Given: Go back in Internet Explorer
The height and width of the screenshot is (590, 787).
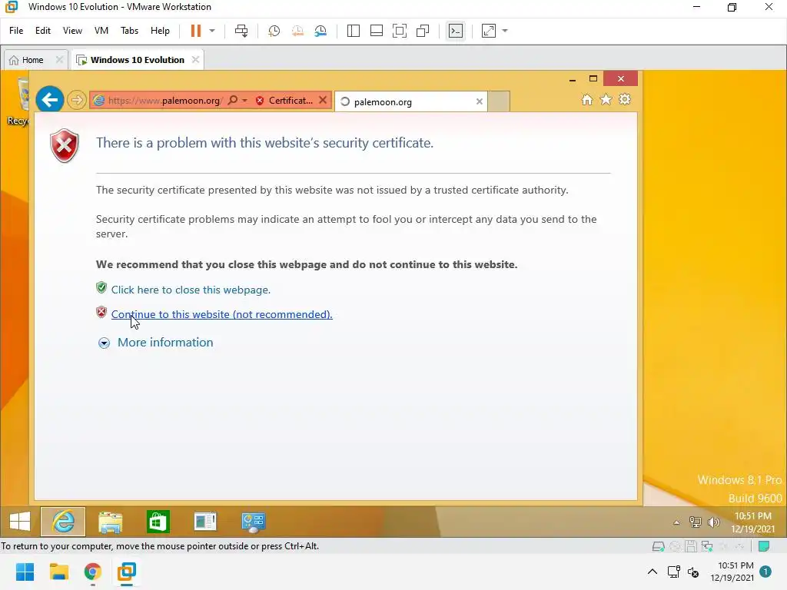Looking at the screenshot, I should 50,100.
